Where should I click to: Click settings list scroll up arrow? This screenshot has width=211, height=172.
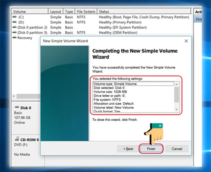pyautogui.click(x=176, y=84)
